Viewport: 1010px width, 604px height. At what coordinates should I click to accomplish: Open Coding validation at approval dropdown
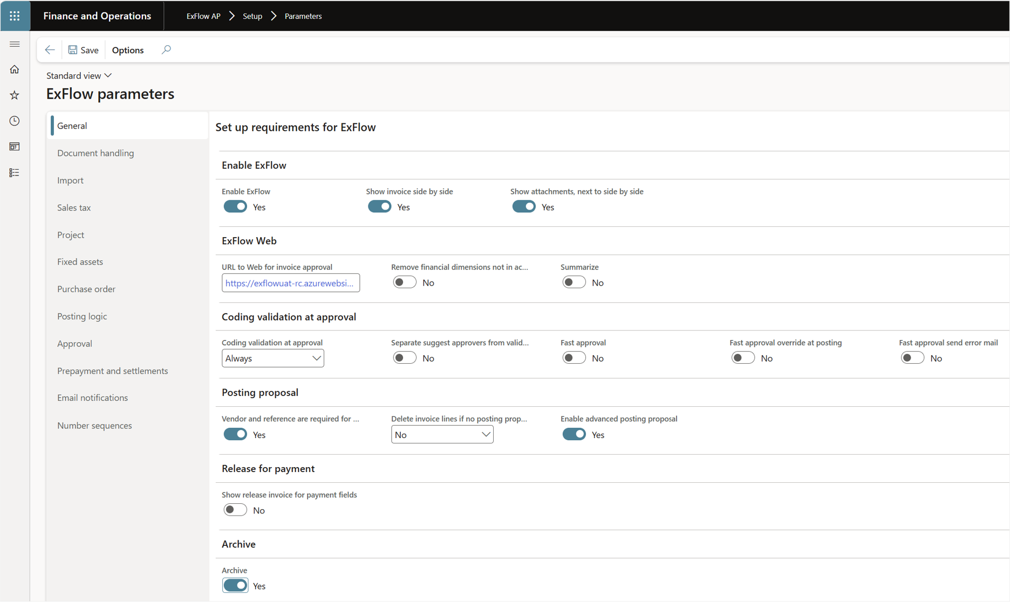point(273,358)
